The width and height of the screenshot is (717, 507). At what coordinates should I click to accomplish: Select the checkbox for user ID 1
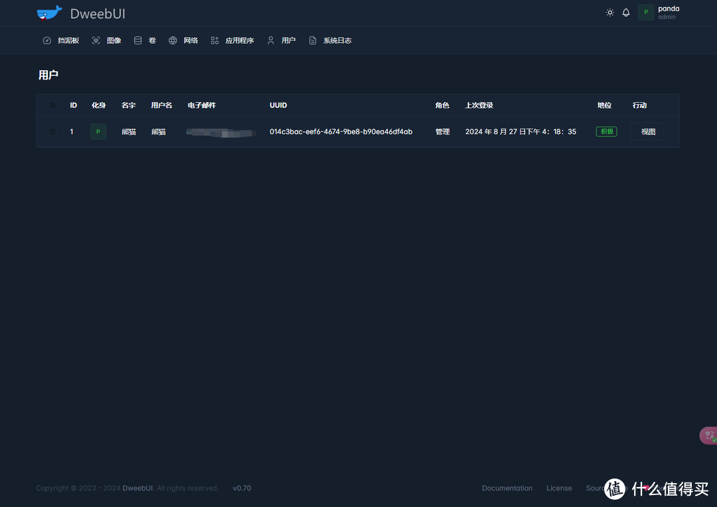(52, 132)
